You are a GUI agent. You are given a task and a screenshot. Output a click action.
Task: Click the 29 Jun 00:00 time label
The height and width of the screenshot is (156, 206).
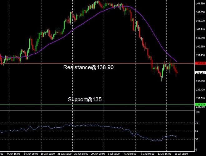pyautogui.click(x=98, y=154)
